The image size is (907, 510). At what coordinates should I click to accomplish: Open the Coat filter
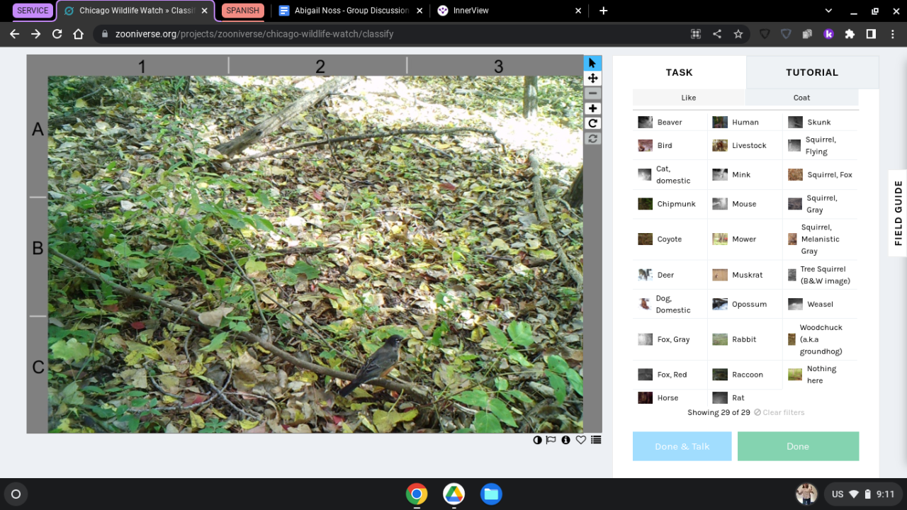pyautogui.click(x=801, y=98)
